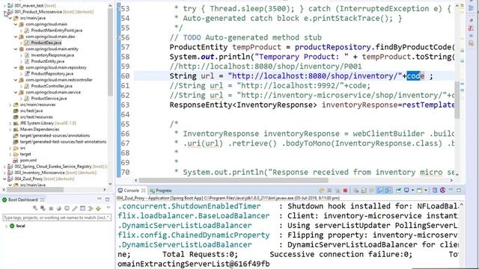Open the Display Selected Console icon
The height and width of the screenshot is (269, 479).
coord(406,190)
